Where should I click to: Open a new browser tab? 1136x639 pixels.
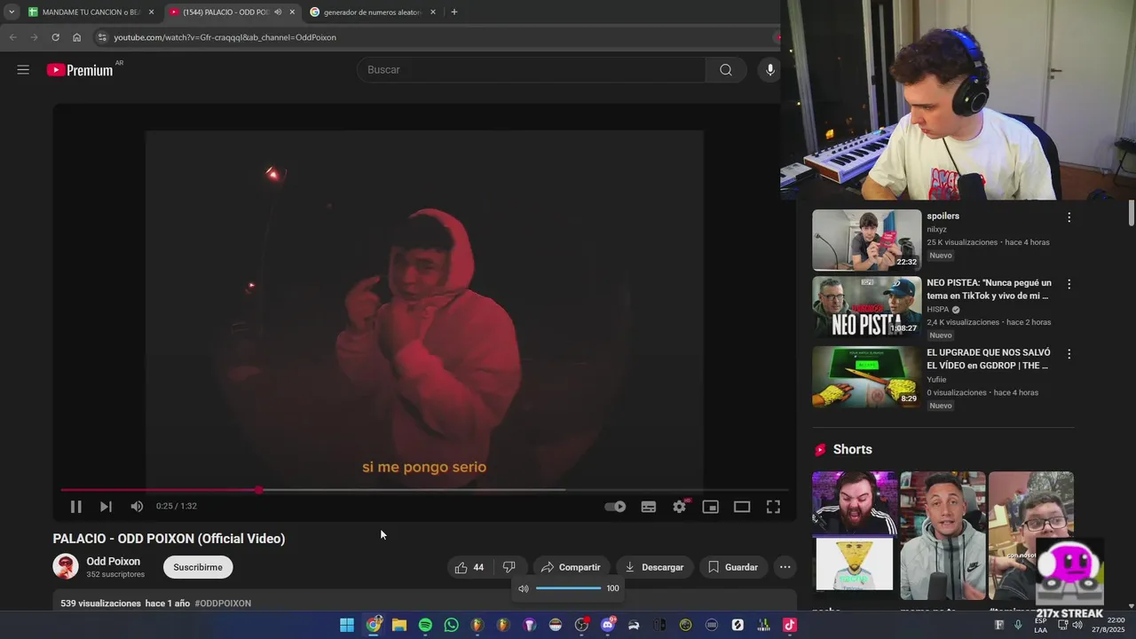click(454, 12)
